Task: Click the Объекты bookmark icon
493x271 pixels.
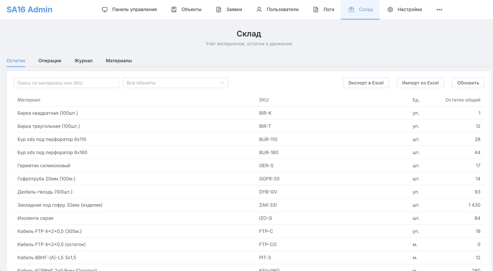Action: click(174, 10)
